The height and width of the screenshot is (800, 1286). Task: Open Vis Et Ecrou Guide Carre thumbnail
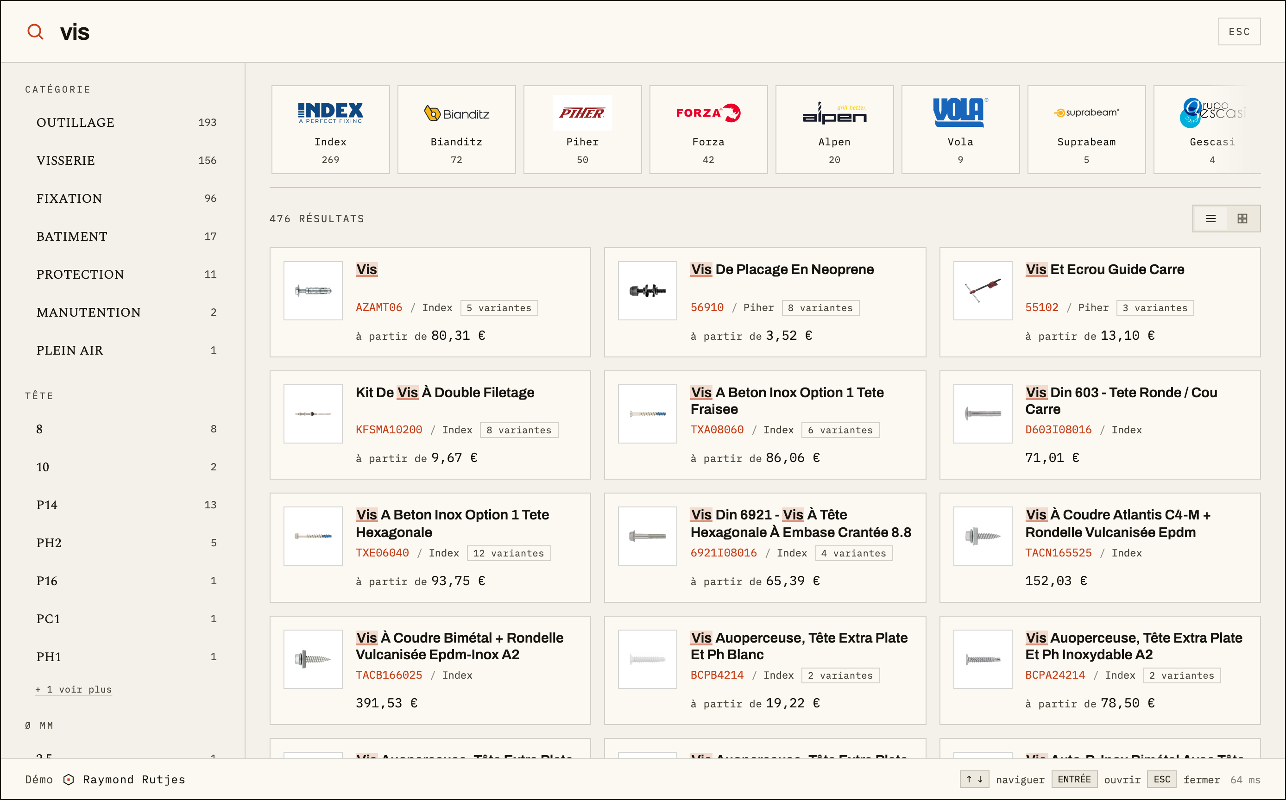coord(983,290)
